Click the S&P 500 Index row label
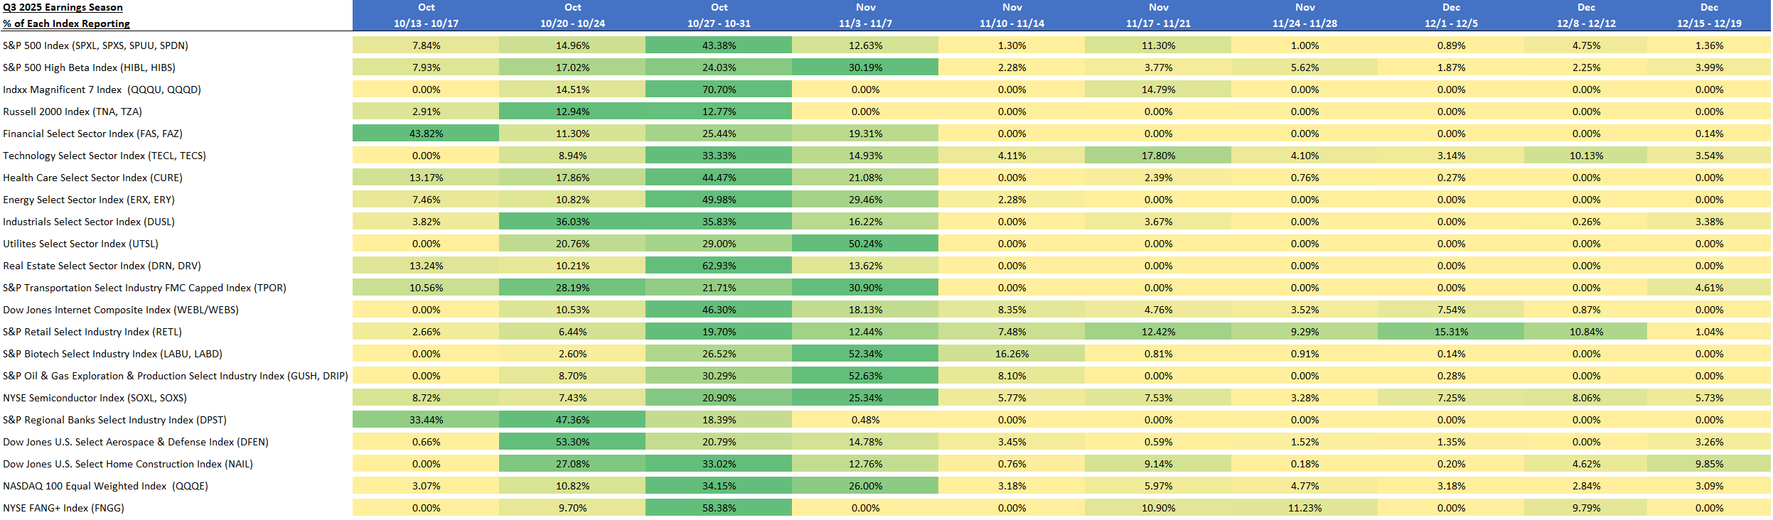This screenshot has height=520, width=1773. (95, 45)
